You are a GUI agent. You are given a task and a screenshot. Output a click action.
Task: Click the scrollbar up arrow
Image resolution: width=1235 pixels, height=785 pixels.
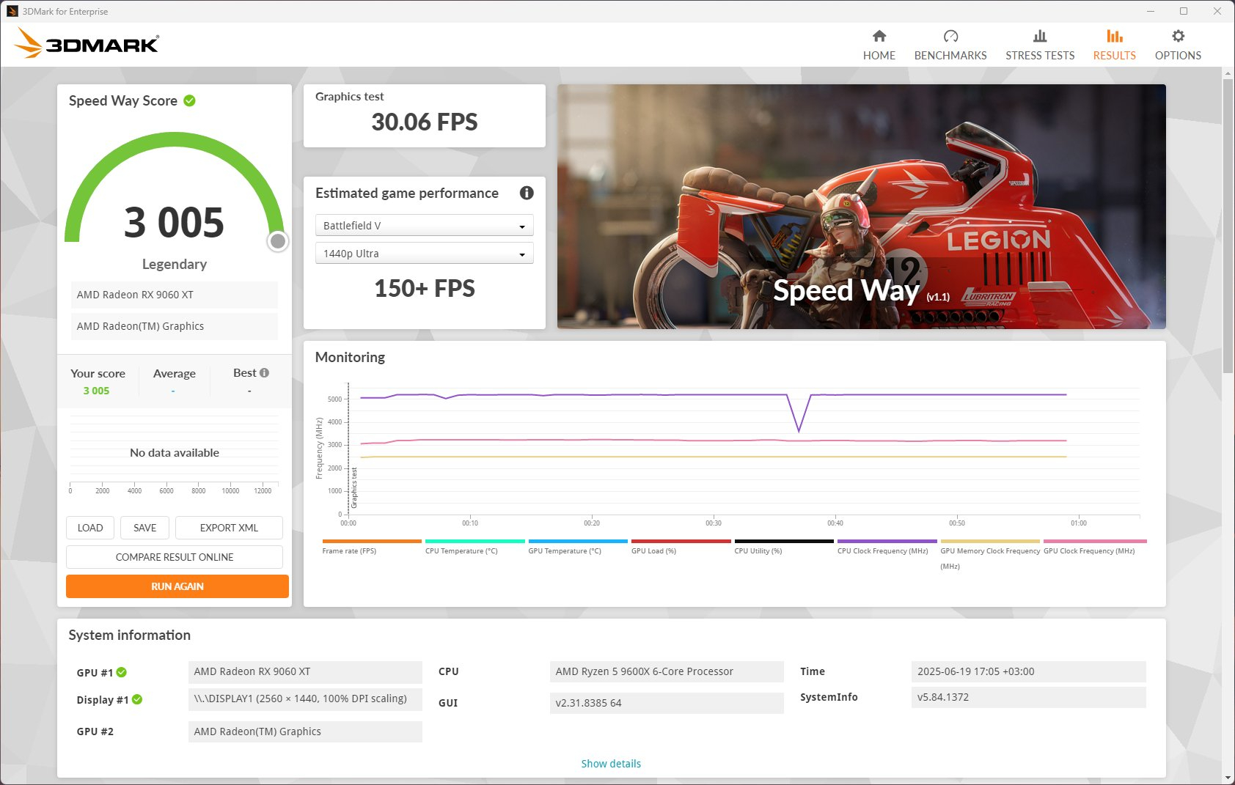(x=1228, y=73)
